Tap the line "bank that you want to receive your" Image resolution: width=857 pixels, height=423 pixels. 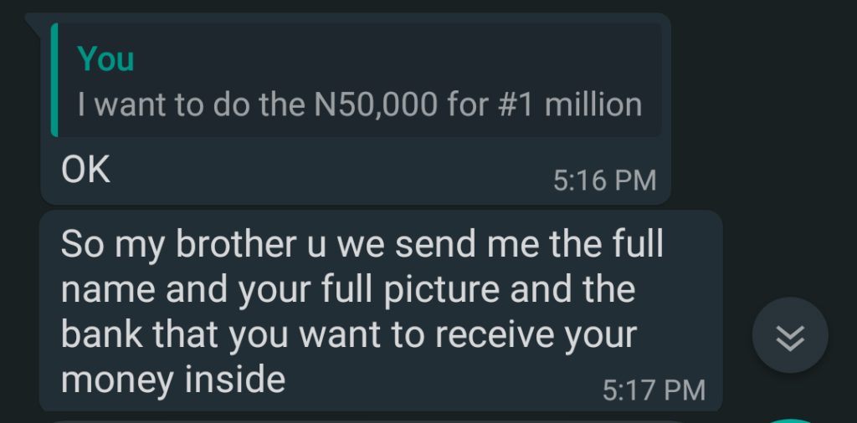[x=349, y=335]
